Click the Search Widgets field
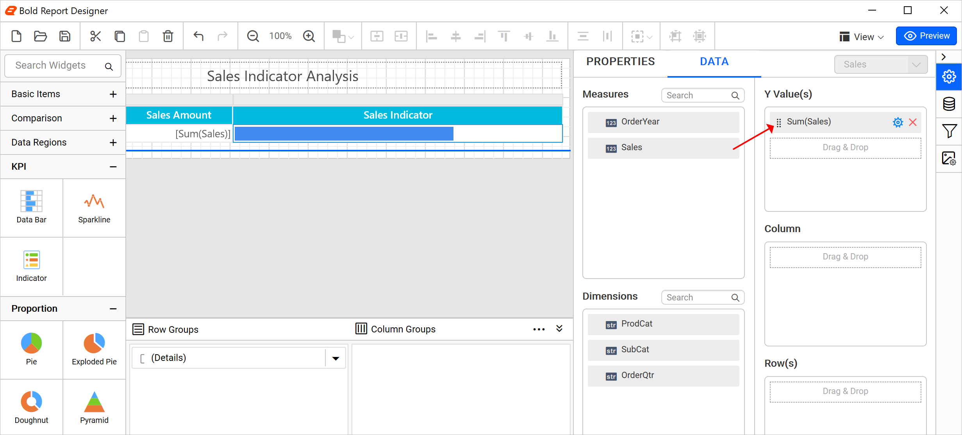This screenshot has height=435, width=962. (63, 66)
